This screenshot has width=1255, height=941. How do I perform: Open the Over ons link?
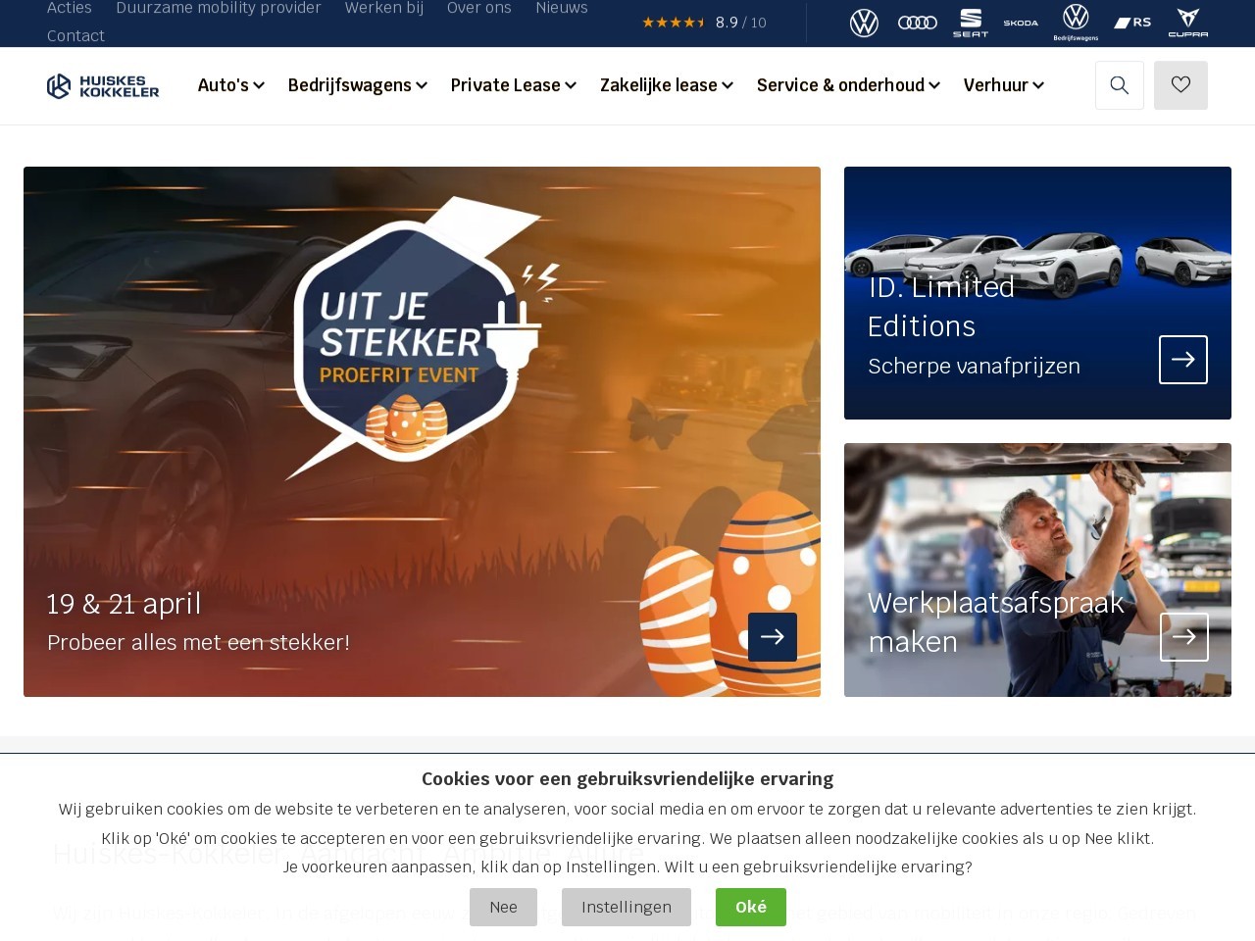pos(479,8)
